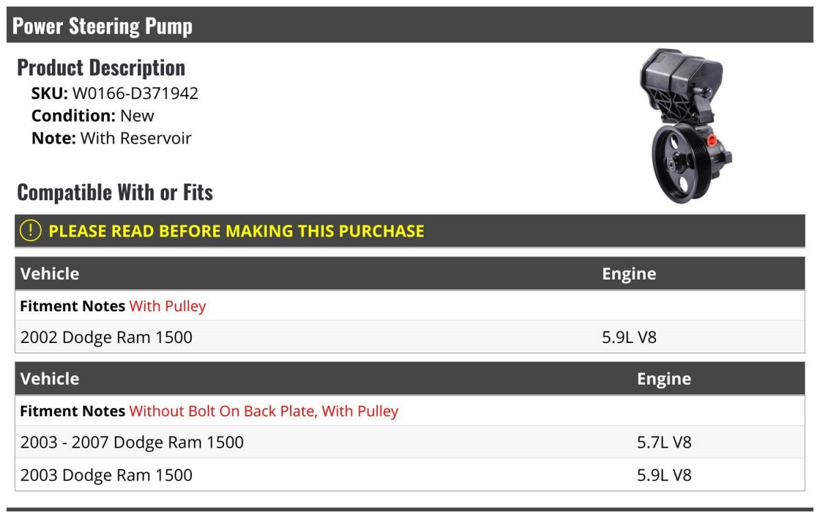Click the 5.9L V8 cell for 2002 Ram

(x=629, y=337)
